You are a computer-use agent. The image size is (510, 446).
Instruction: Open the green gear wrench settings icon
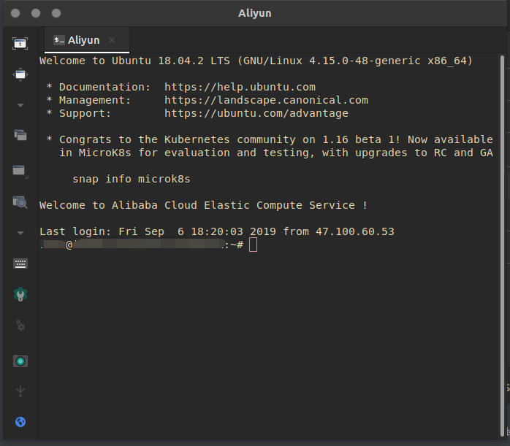[x=20, y=295]
